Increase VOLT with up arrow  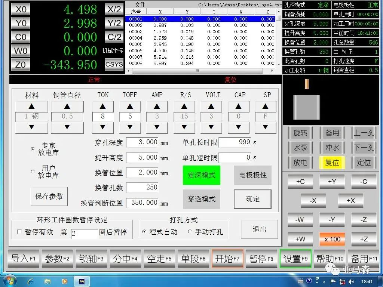(211, 107)
